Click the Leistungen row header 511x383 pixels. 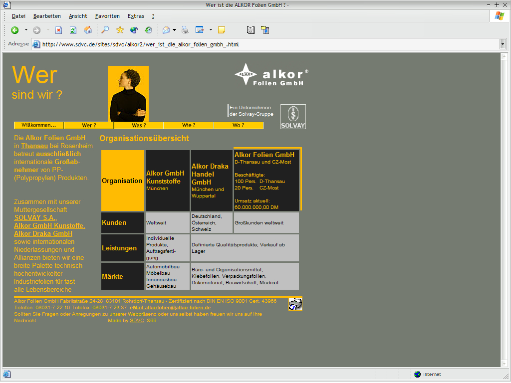pyautogui.click(x=123, y=248)
